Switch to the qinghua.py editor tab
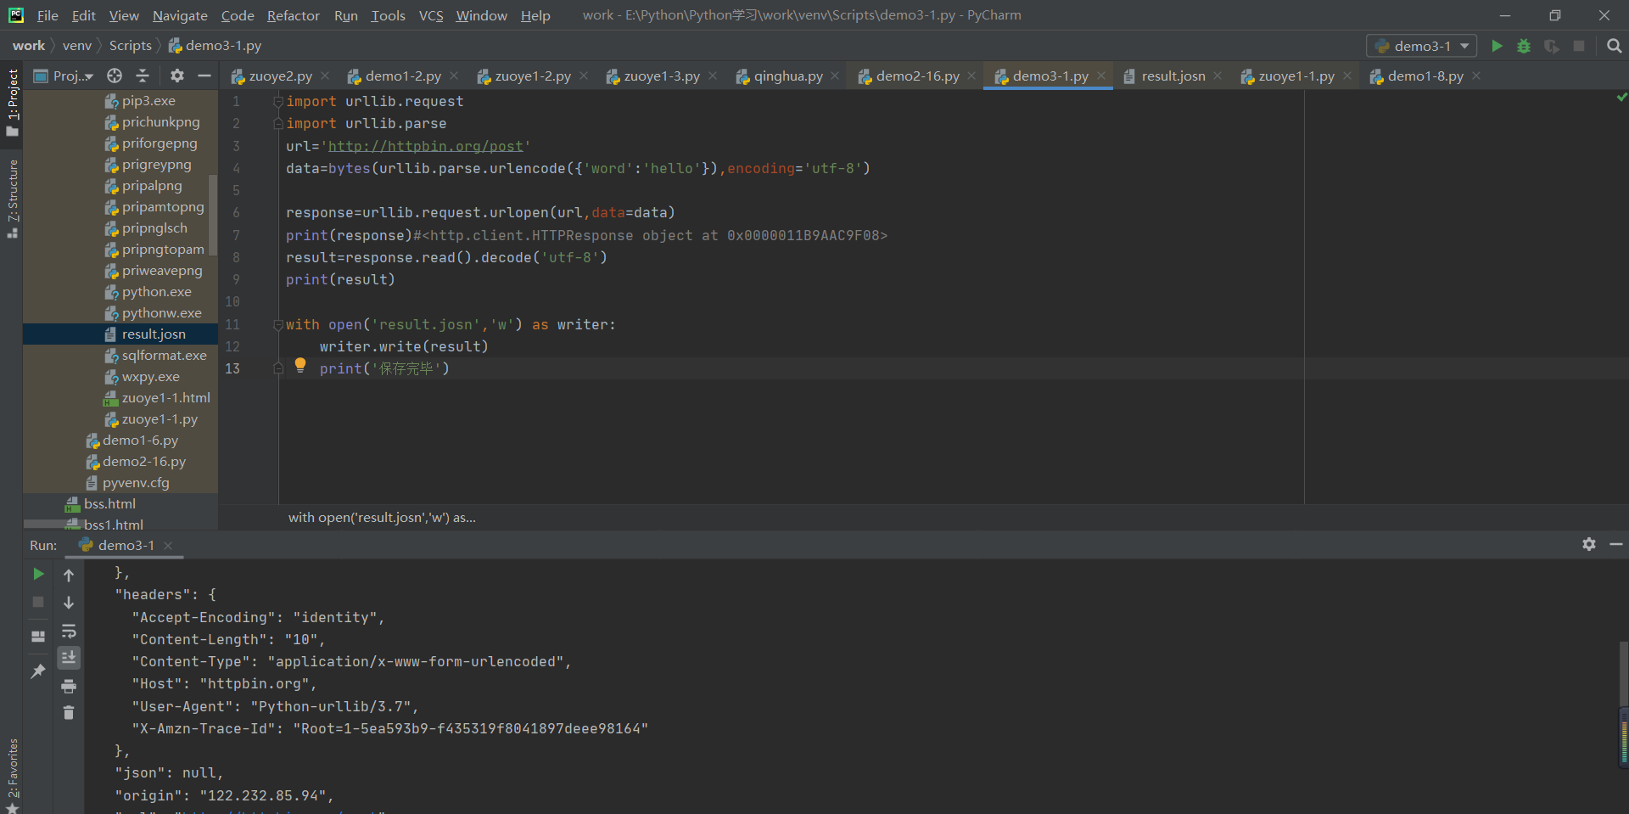This screenshot has height=814, width=1629. (787, 76)
